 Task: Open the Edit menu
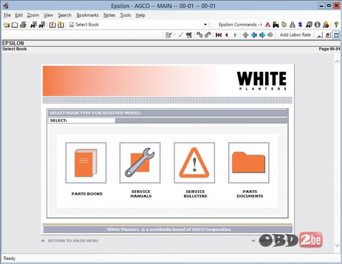click(19, 15)
